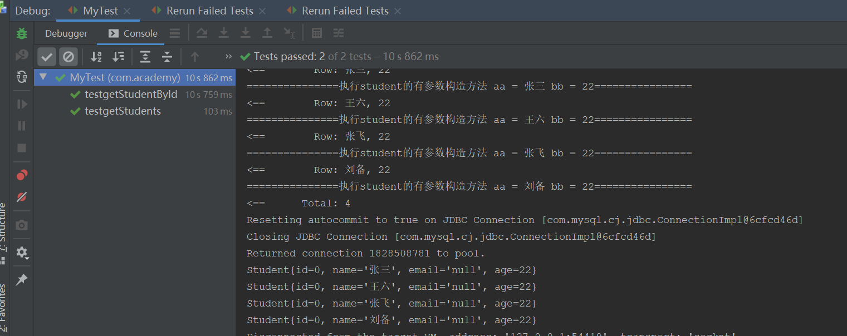Collapse the MyTest tree node arrow
This screenshot has height=336, width=847.
tap(43, 77)
